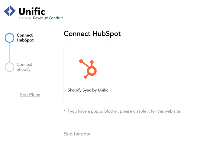Viewport: 197px width, 150px height.
Task: Click the Skip for now link
Action: [77, 134]
